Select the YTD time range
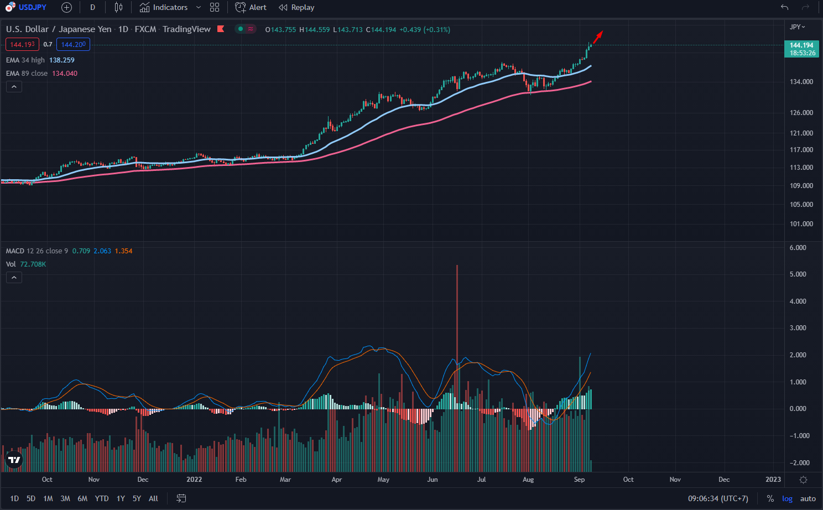Screen dimensions: 823x510 pos(102,498)
